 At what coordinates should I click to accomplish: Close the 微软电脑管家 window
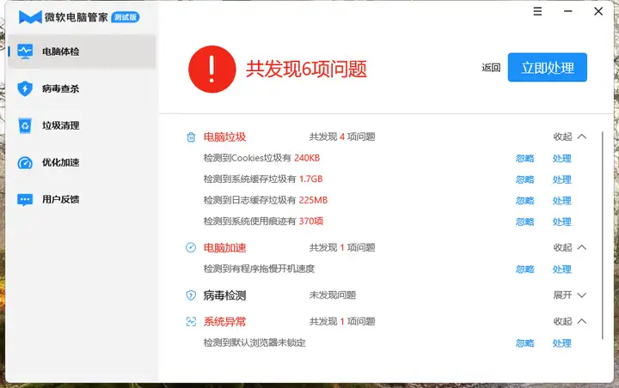pyautogui.click(x=598, y=11)
